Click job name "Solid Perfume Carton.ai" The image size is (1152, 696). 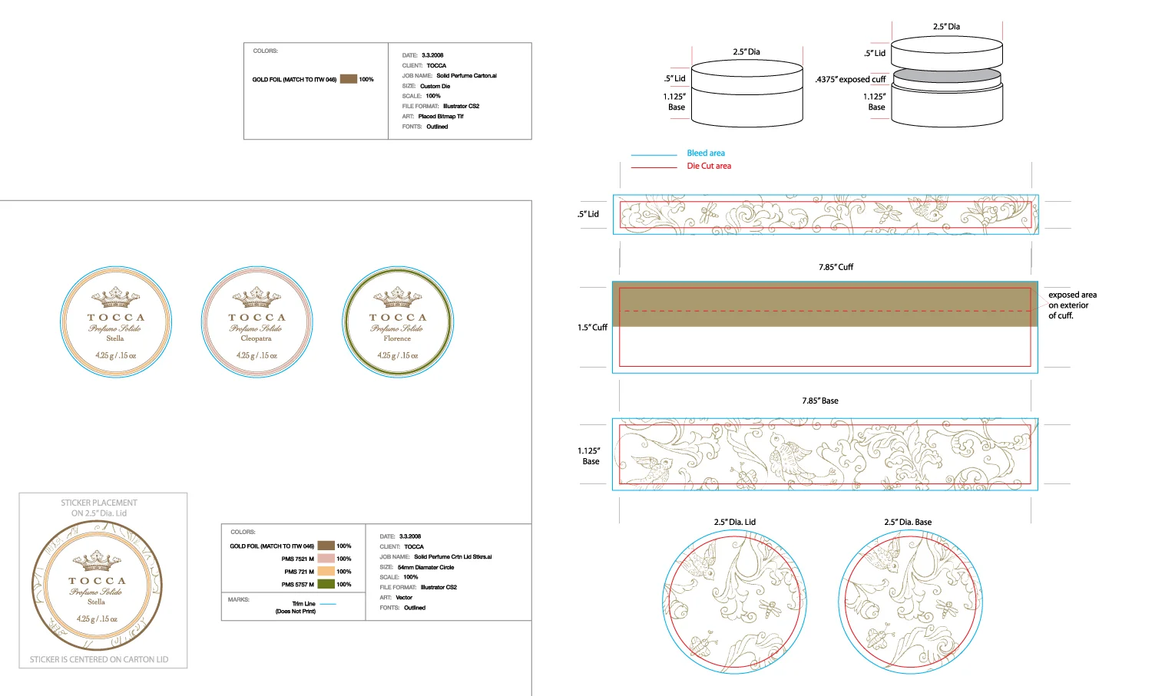pyautogui.click(x=467, y=76)
